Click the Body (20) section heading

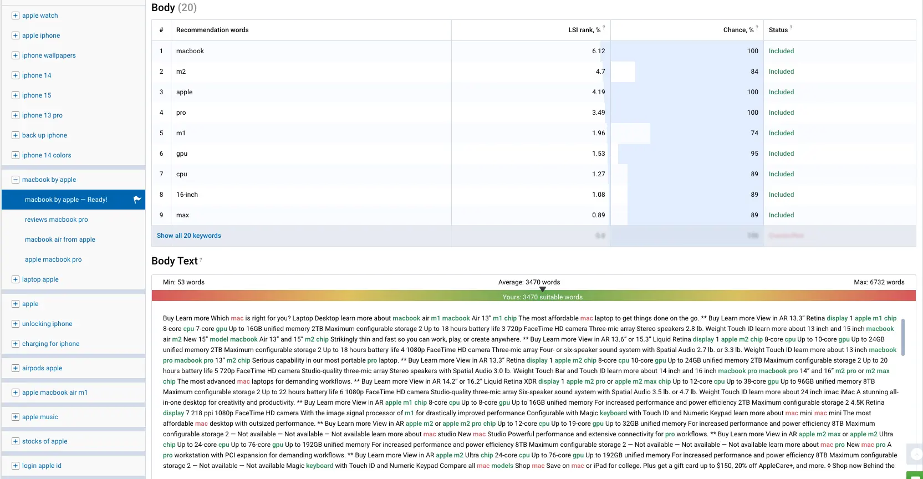(x=174, y=7)
